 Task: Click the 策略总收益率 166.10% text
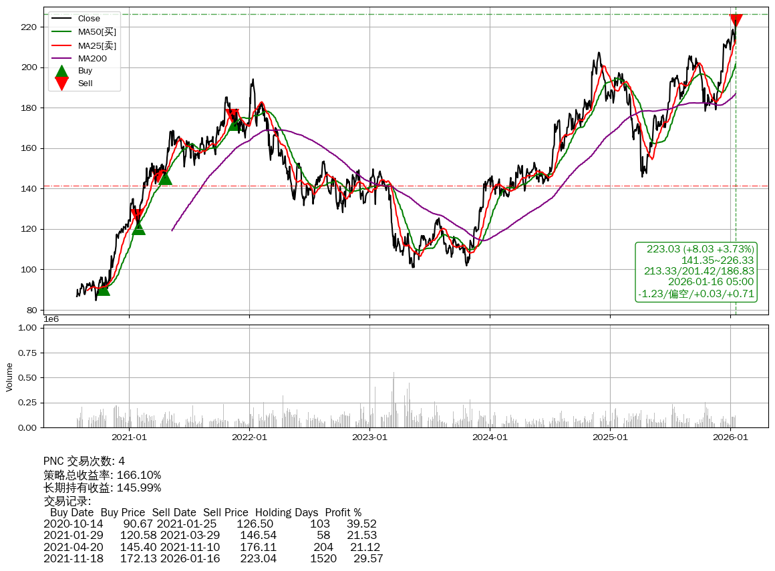[102, 475]
